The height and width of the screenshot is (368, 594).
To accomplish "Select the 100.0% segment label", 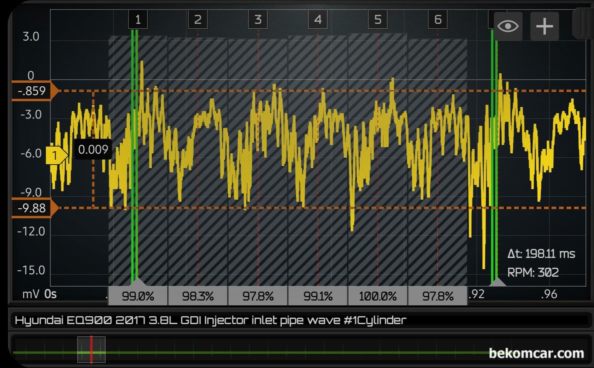I will 378,296.
